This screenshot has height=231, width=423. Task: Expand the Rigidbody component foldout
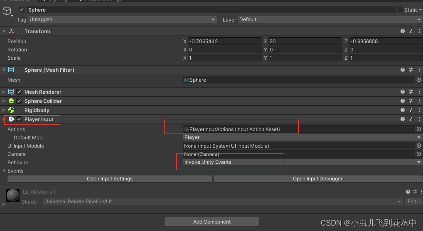(x=4, y=110)
